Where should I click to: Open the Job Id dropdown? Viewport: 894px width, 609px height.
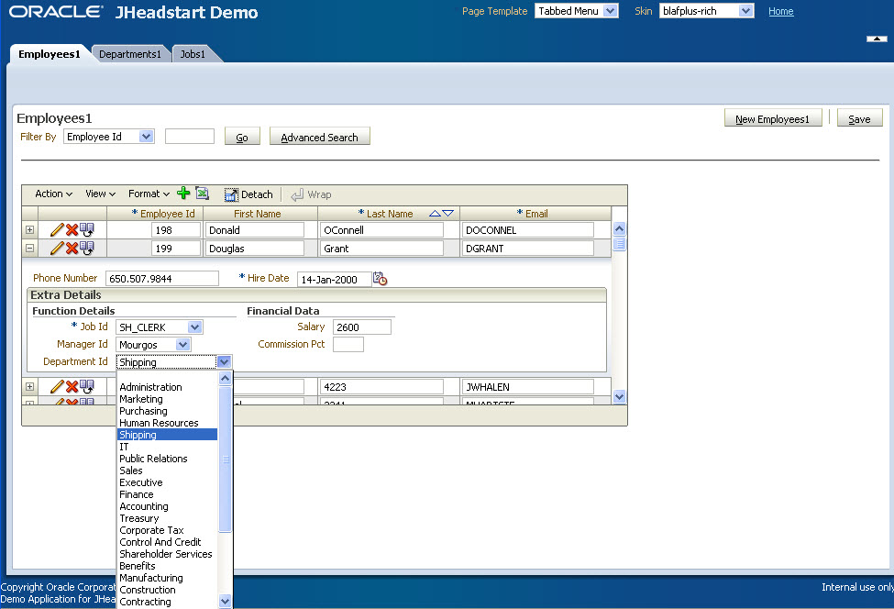pos(159,327)
